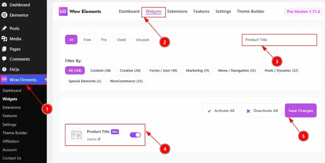Open the Settings header tab

(223, 11)
